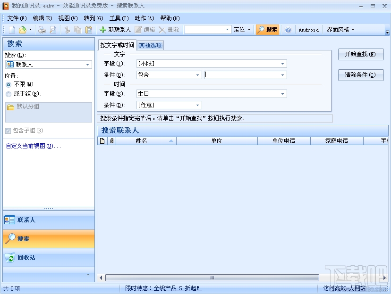Click the print preview icon
The width and height of the screenshot is (391, 294).
tap(53, 30)
